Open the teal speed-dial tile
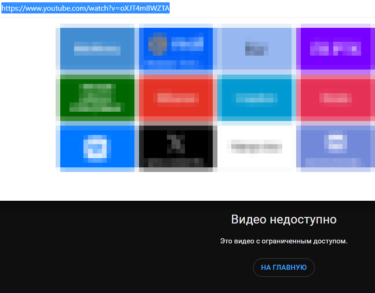The height and width of the screenshot is (293, 375). pos(255,98)
